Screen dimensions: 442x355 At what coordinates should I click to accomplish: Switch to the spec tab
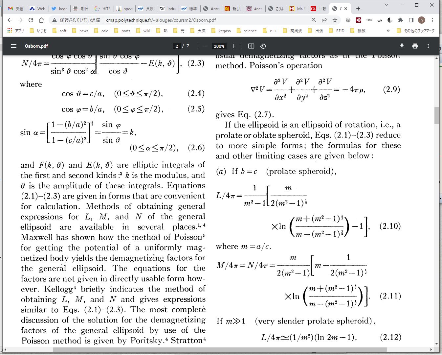[124, 9]
